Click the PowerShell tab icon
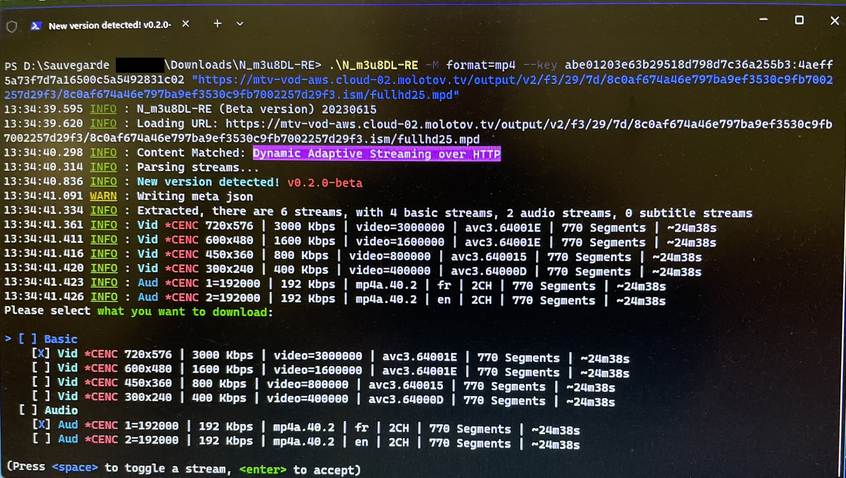 pyautogui.click(x=36, y=26)
